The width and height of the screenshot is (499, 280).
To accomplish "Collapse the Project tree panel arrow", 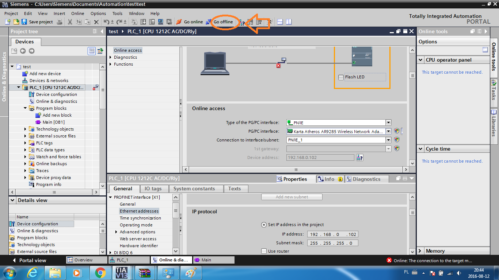I will click(102, 31).
